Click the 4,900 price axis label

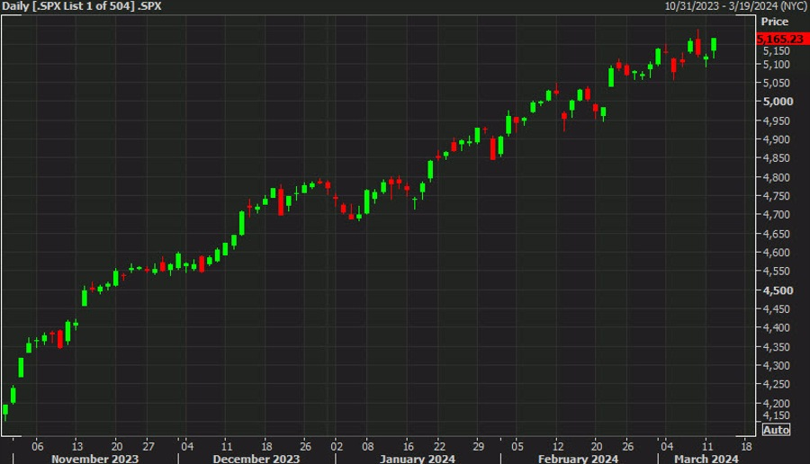click(x=777, y=139)
